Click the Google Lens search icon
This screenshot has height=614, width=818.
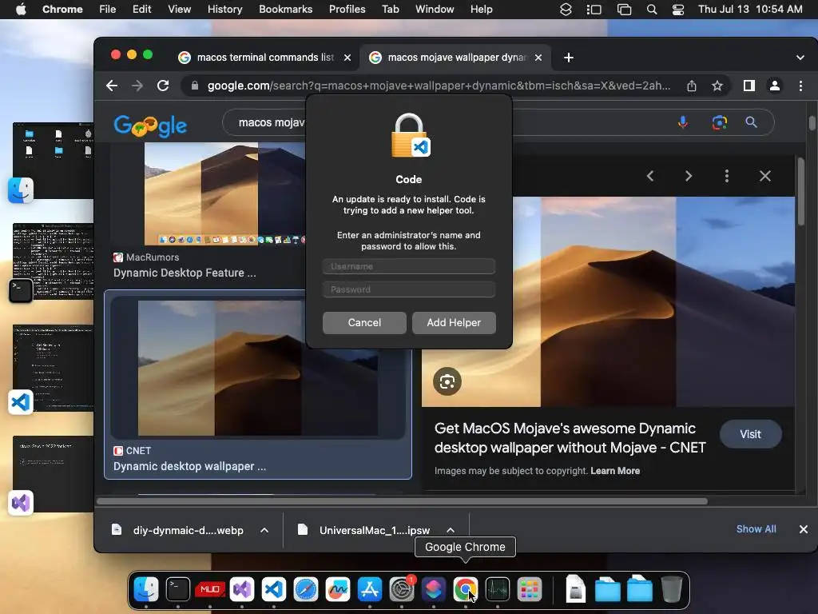point(720,122)
